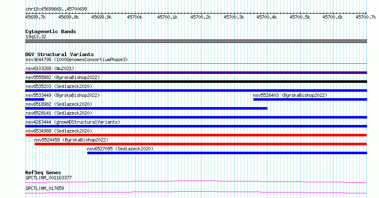The height and width of the screenshot is (198, 379).
Task: Click the nsv6535203 (Sedlazeck2020) label
Action: (59, 86)
